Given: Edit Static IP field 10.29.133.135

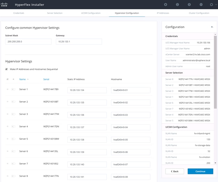Looking at the screenshot, I should click(x=87, y=103).
